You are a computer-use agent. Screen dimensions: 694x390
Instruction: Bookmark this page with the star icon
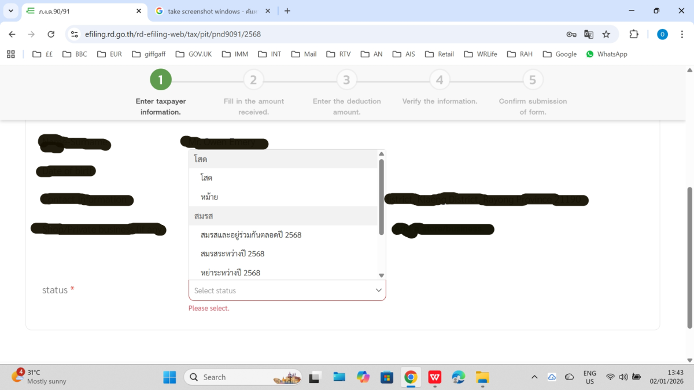point(606,34)
